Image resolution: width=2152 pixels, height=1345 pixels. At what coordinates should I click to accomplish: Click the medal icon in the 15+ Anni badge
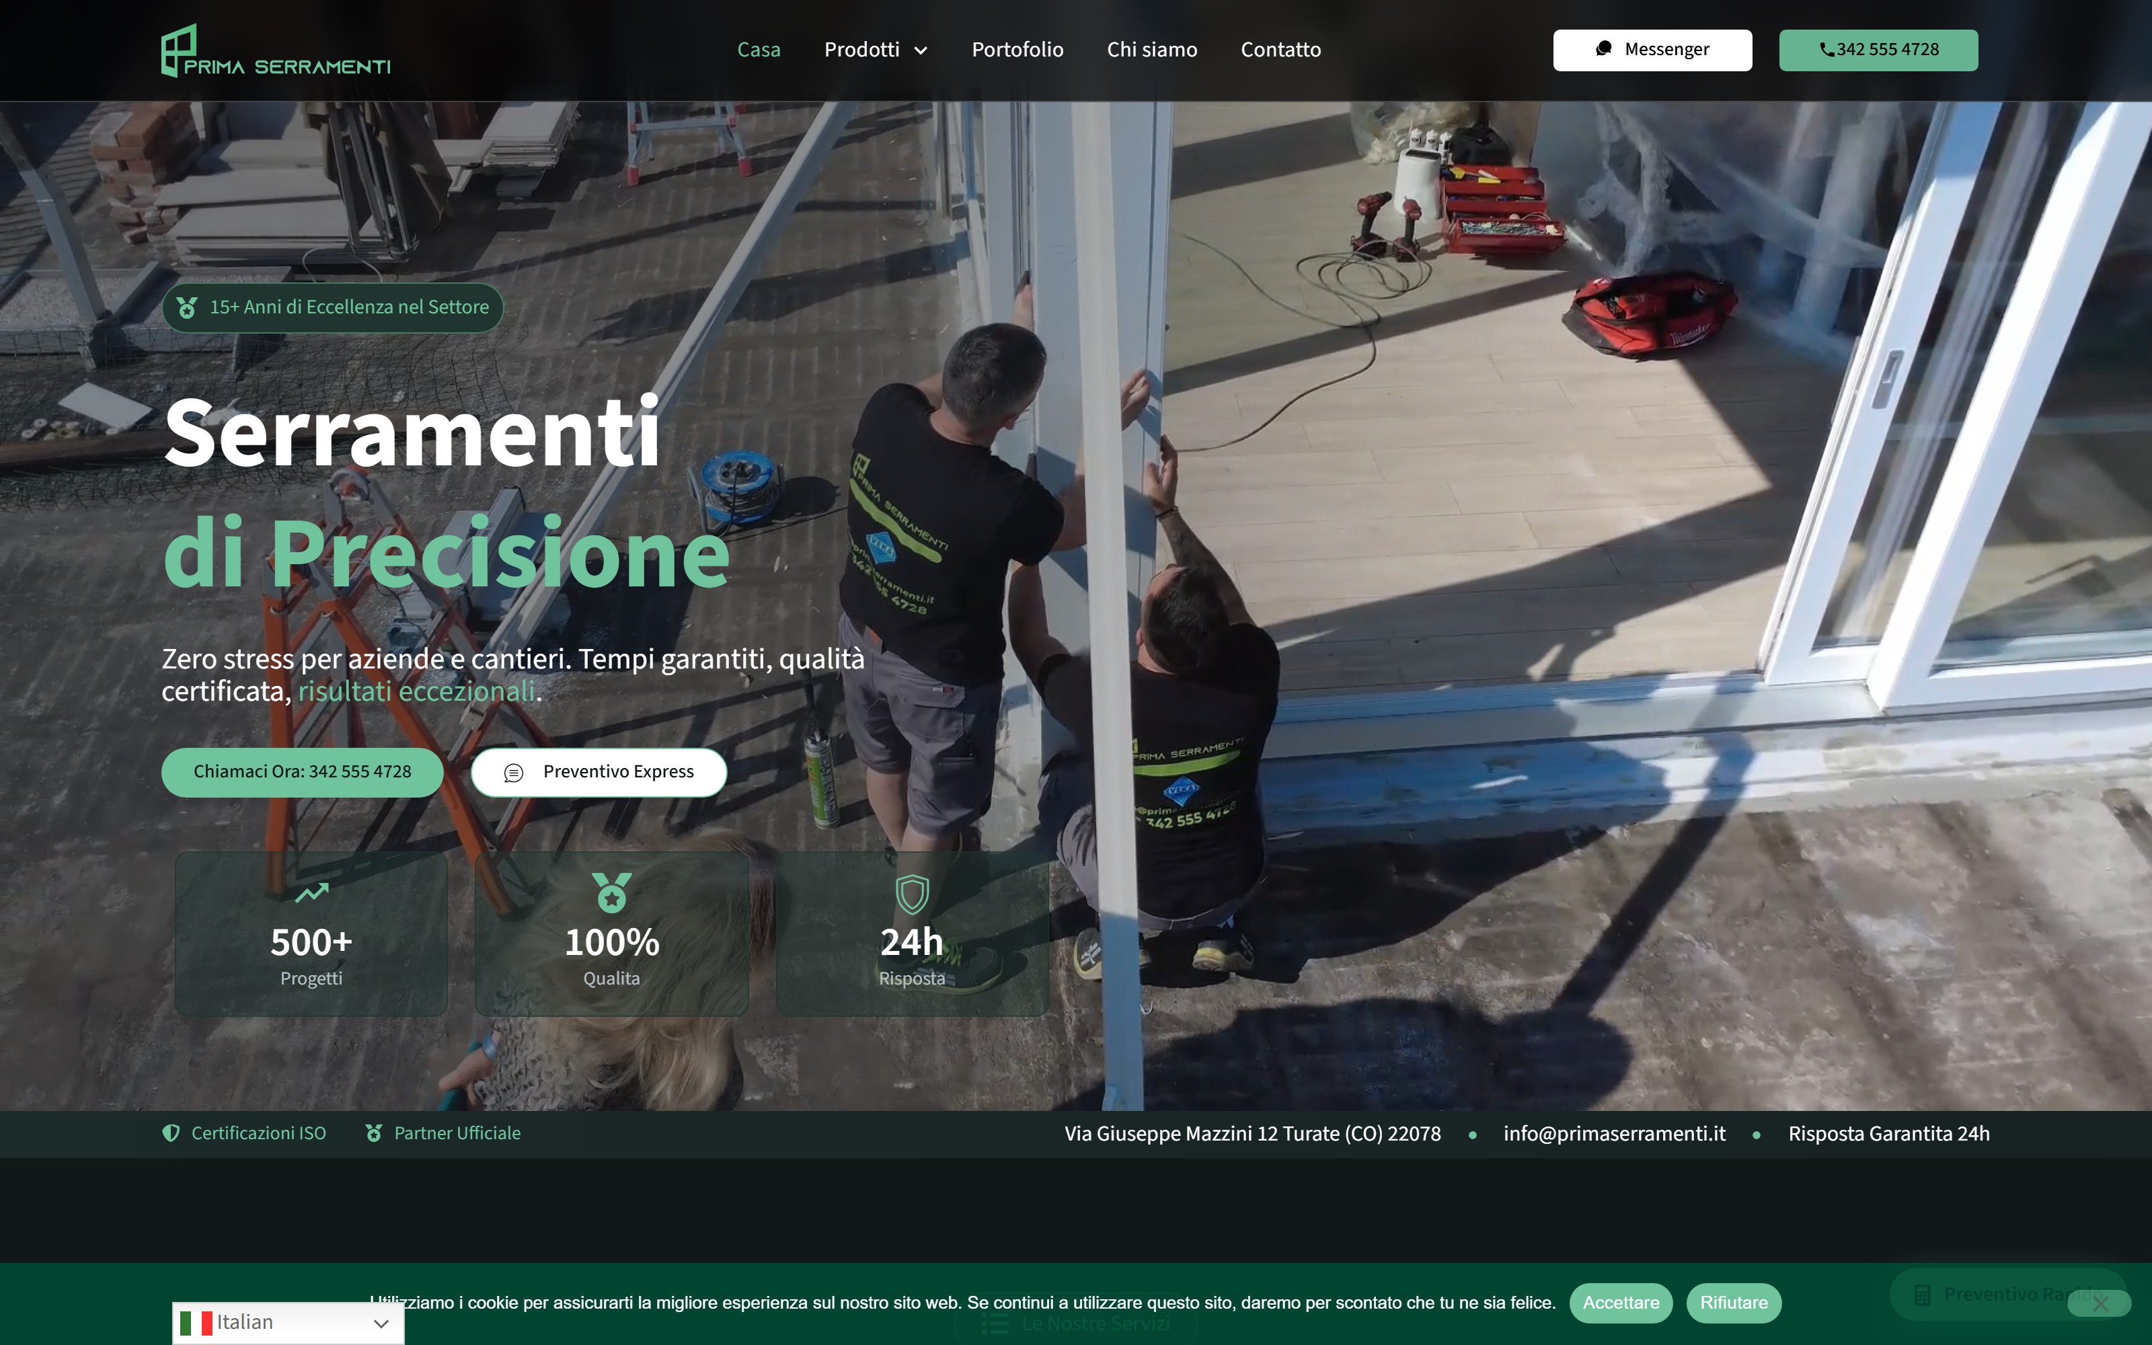[187, 308]
